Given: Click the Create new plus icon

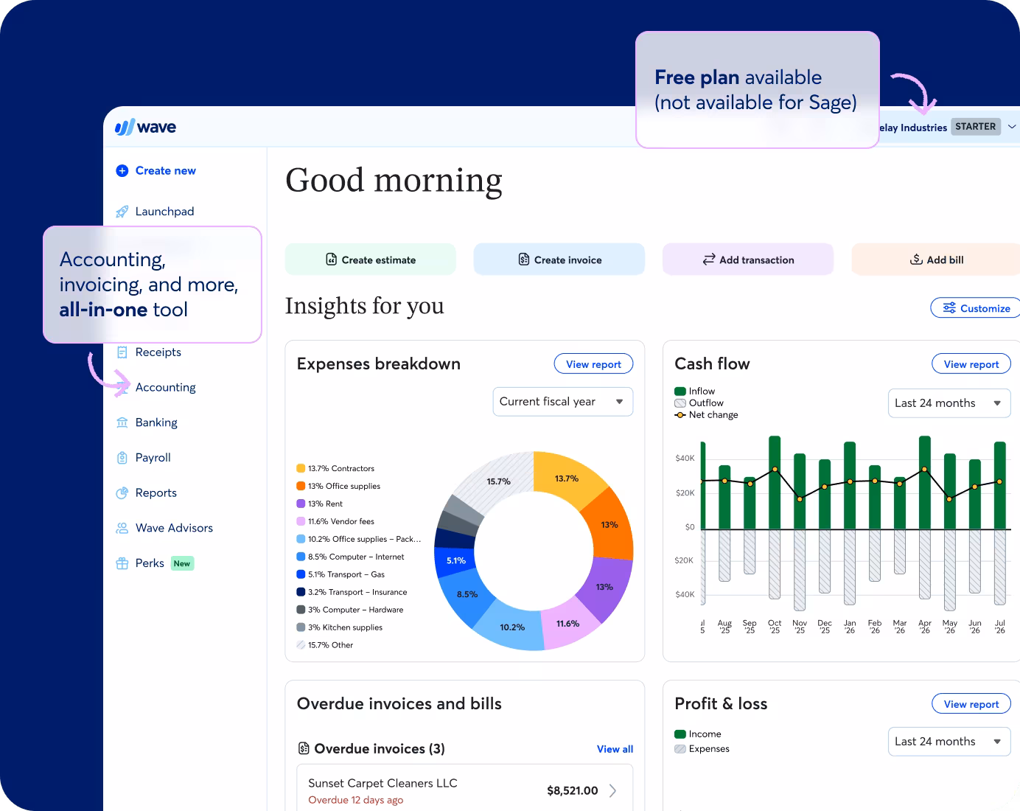Looking at the screenshot, I should click(122, 170).
